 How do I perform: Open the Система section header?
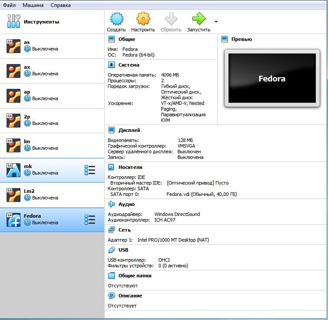(x=129, y=65)
